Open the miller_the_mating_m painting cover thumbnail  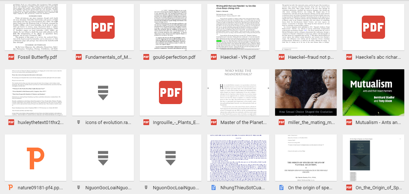[x=306, y=92]
